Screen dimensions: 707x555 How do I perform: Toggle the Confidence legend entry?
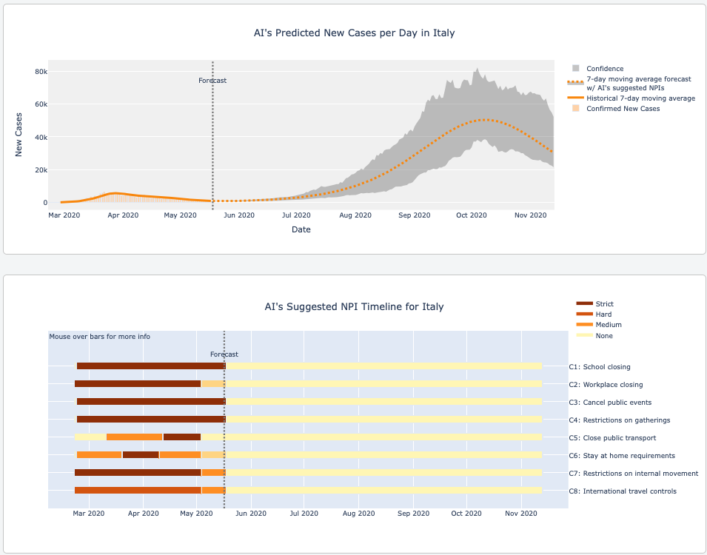(x=605, y=69)
